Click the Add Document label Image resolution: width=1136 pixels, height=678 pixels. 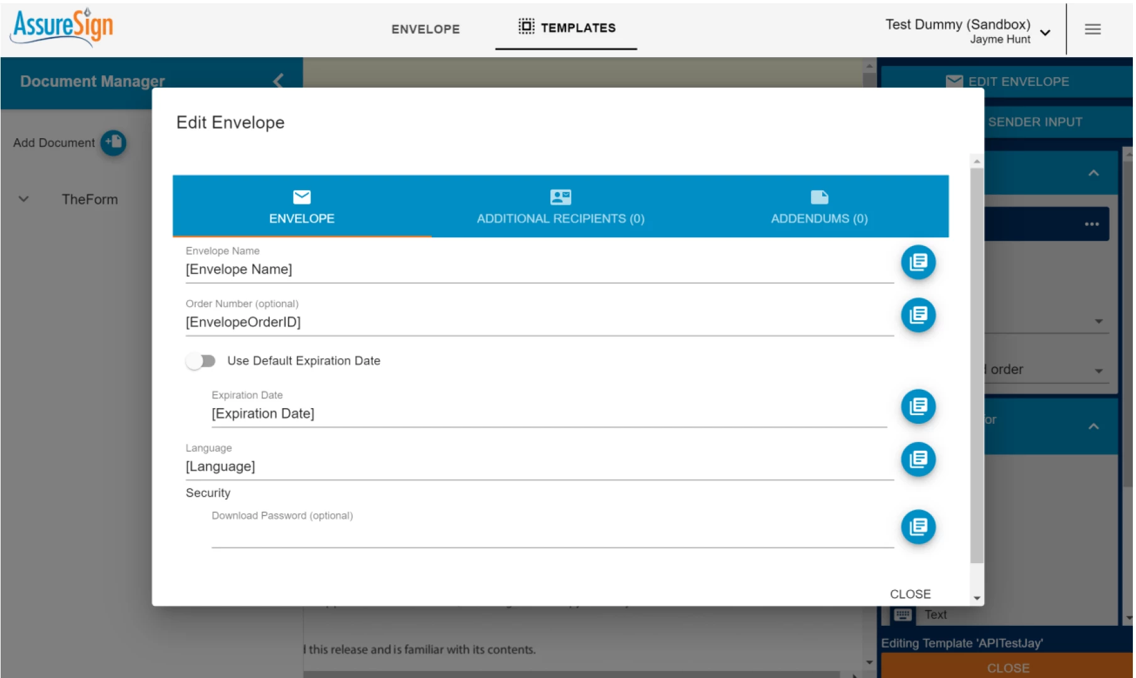54,143
